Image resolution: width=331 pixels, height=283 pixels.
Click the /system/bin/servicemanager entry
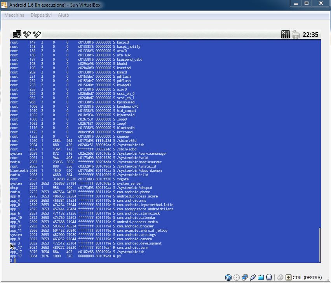pyautogui.click(x=142, y=154)
